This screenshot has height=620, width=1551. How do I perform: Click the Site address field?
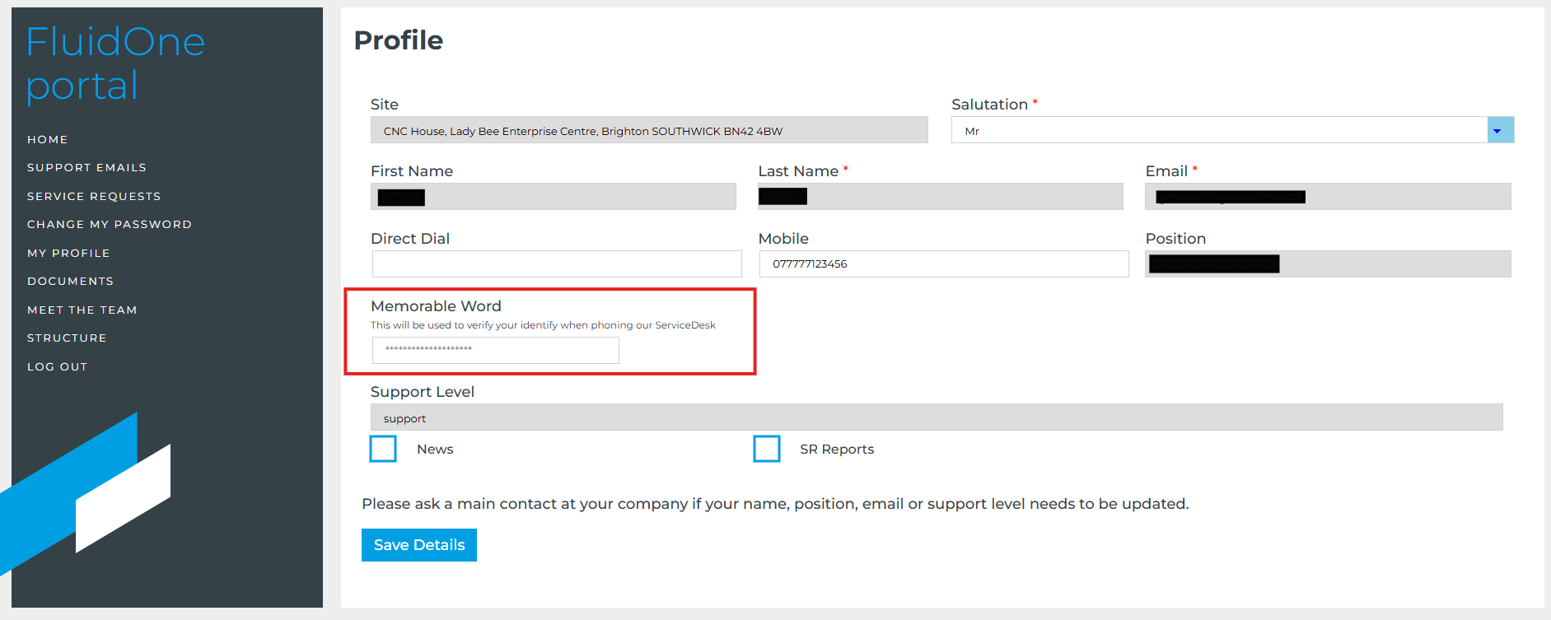[x=649, y=130]
